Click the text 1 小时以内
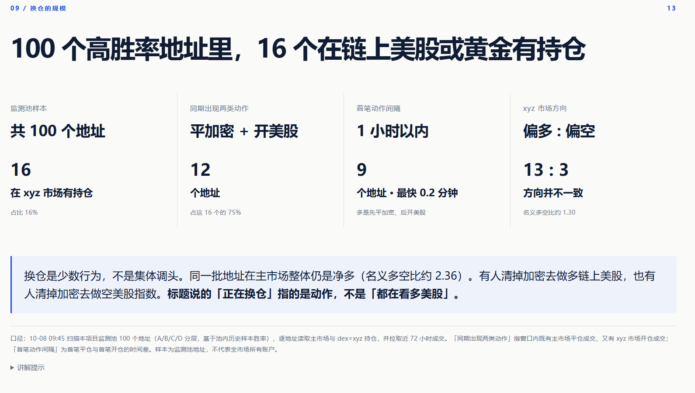 393,131
